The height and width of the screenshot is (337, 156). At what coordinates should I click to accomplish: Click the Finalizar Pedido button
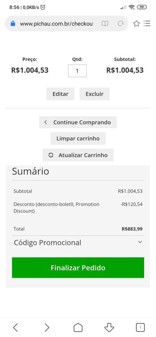78,268
